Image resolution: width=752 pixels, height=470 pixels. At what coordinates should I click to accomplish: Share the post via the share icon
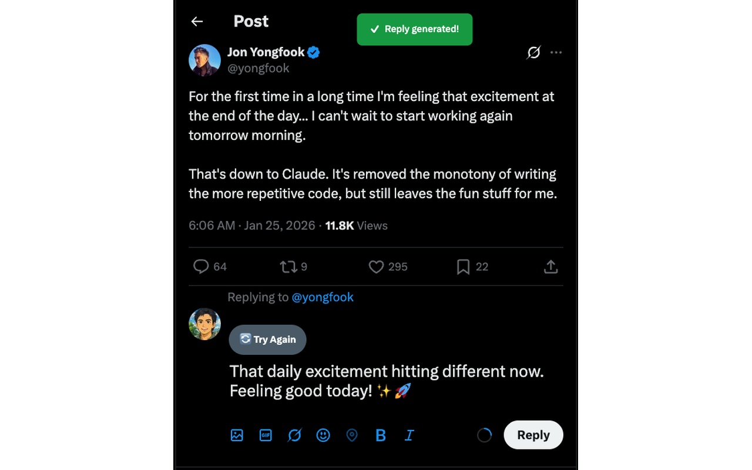551,267
